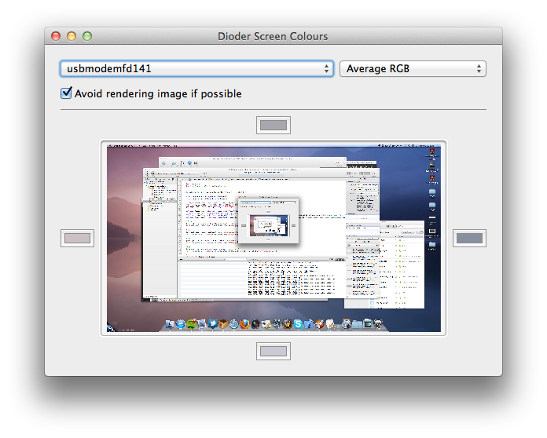Click the arrows on the usbmodemfd141 combo box
Image resolution: width=547 pixels, height=438 pixels.
point(327,69)
